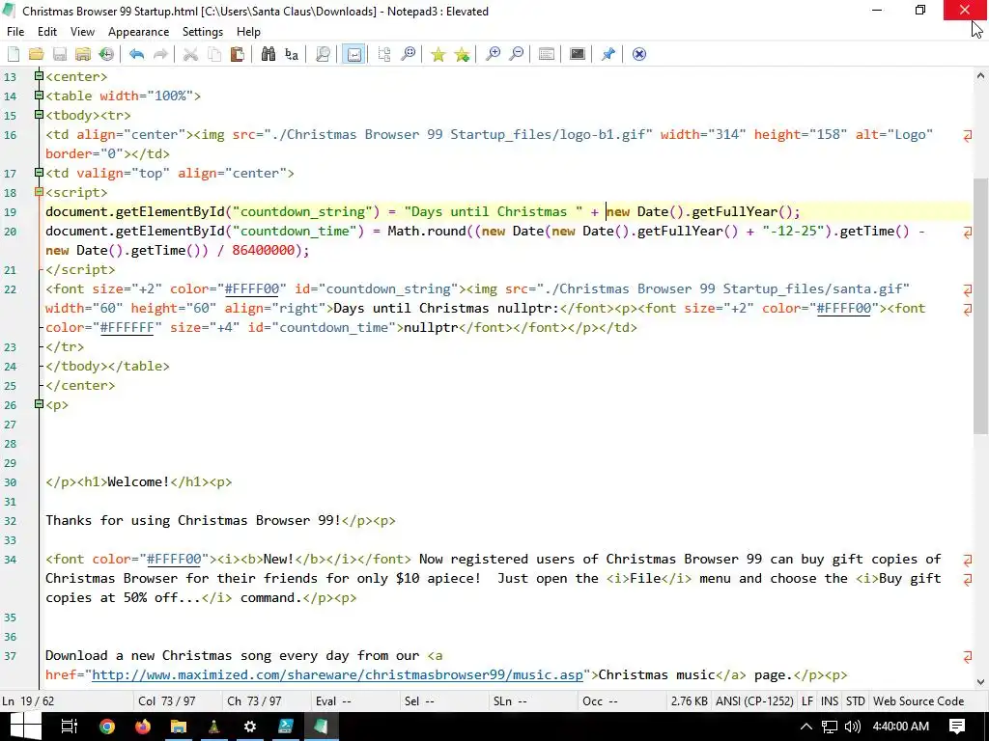Launch the command line console icon
Screen dimensions: 989x741
(578, 54)
